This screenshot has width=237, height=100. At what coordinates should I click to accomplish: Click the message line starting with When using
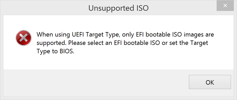[125, 35]
